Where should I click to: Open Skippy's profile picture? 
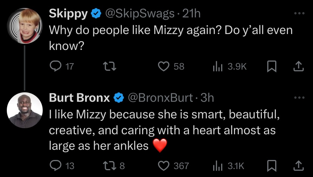tap(25, 25)
